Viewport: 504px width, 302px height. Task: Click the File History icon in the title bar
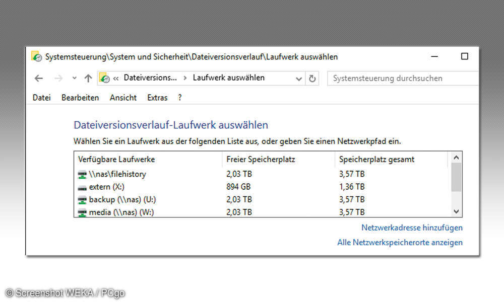(36, 57)
